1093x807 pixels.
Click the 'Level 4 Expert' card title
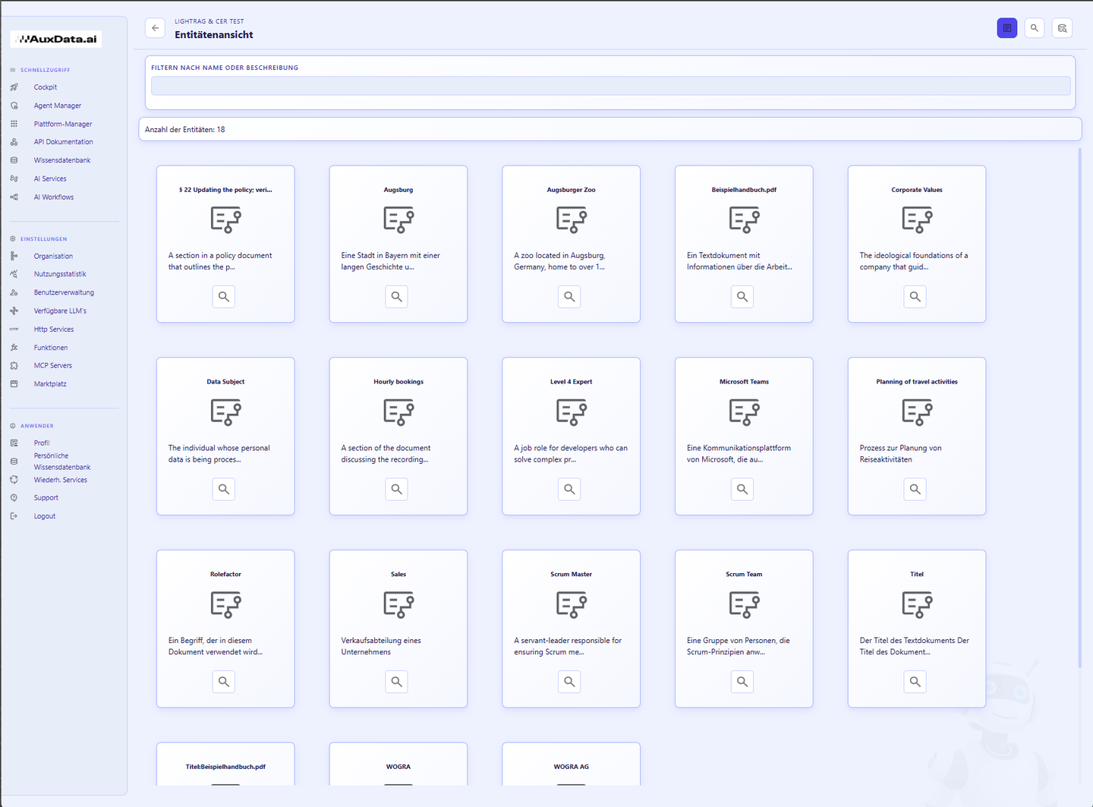tap(572, 382)
